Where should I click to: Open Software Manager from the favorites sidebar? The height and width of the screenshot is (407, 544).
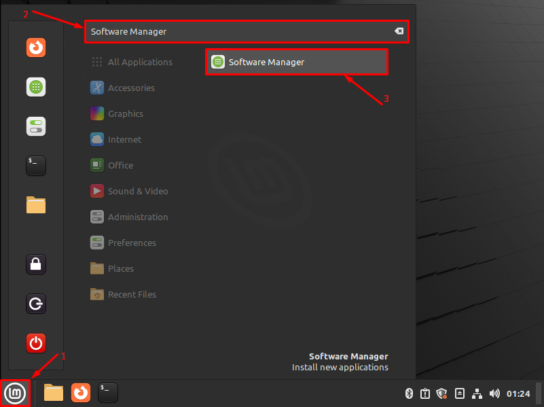pyautogui.click(x=36, y=87)
